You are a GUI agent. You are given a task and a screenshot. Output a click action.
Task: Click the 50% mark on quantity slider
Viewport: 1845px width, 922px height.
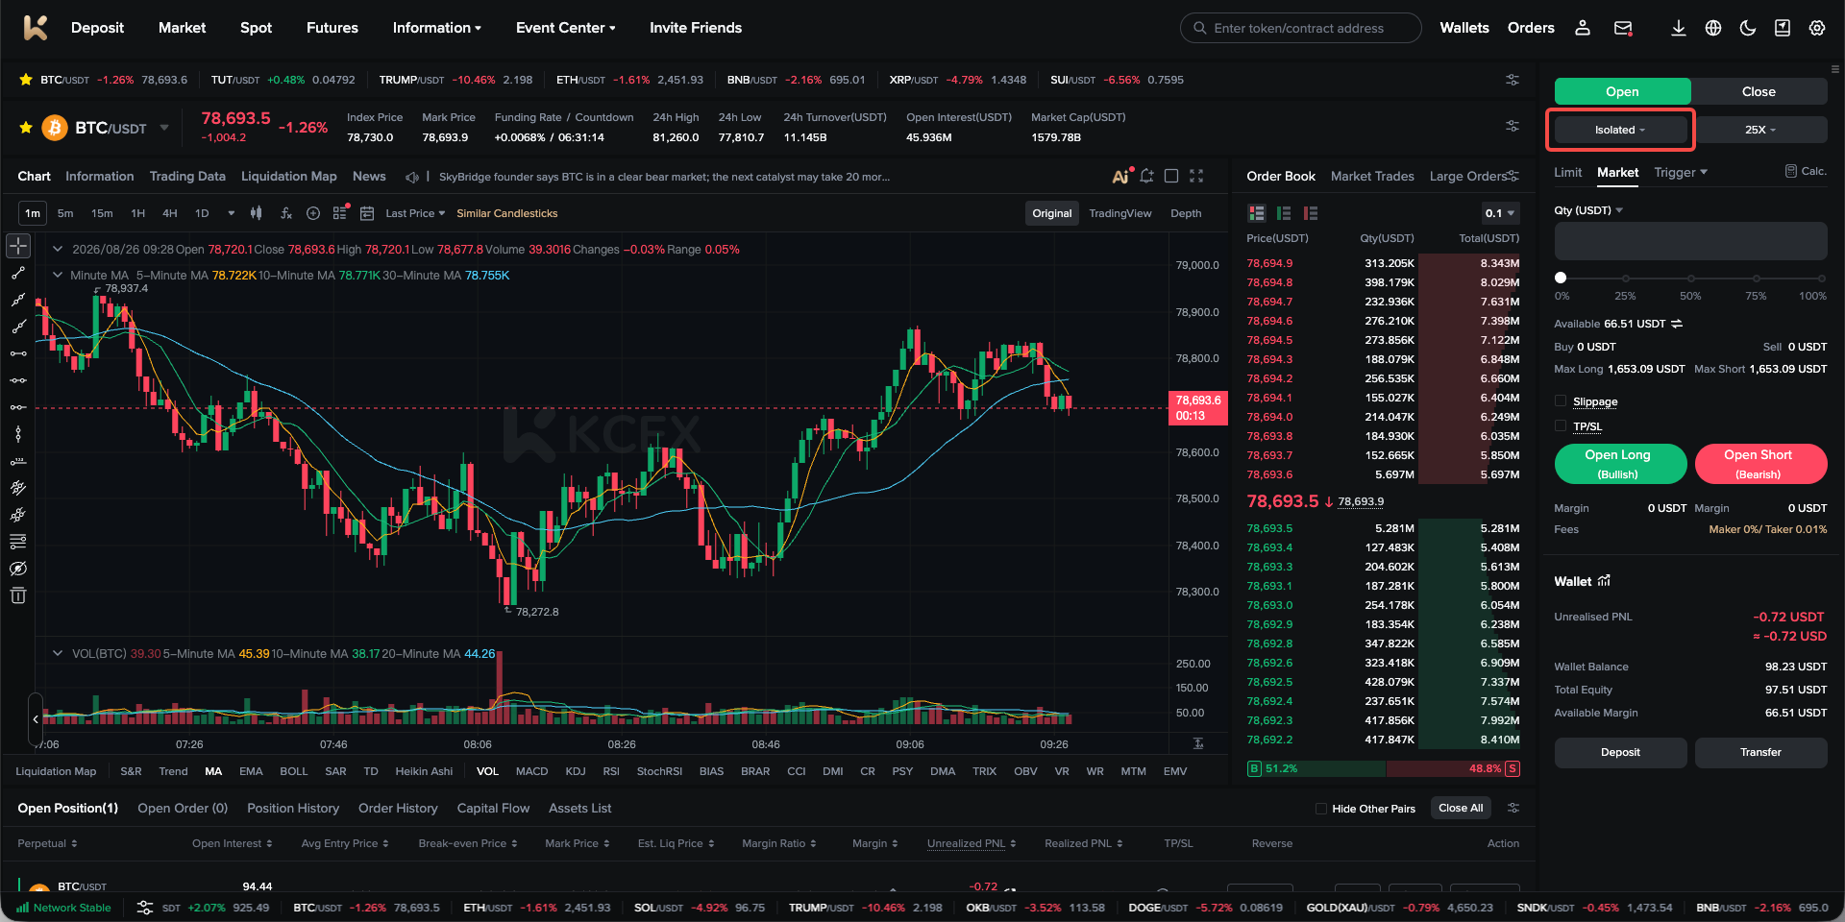point(1690,278)
